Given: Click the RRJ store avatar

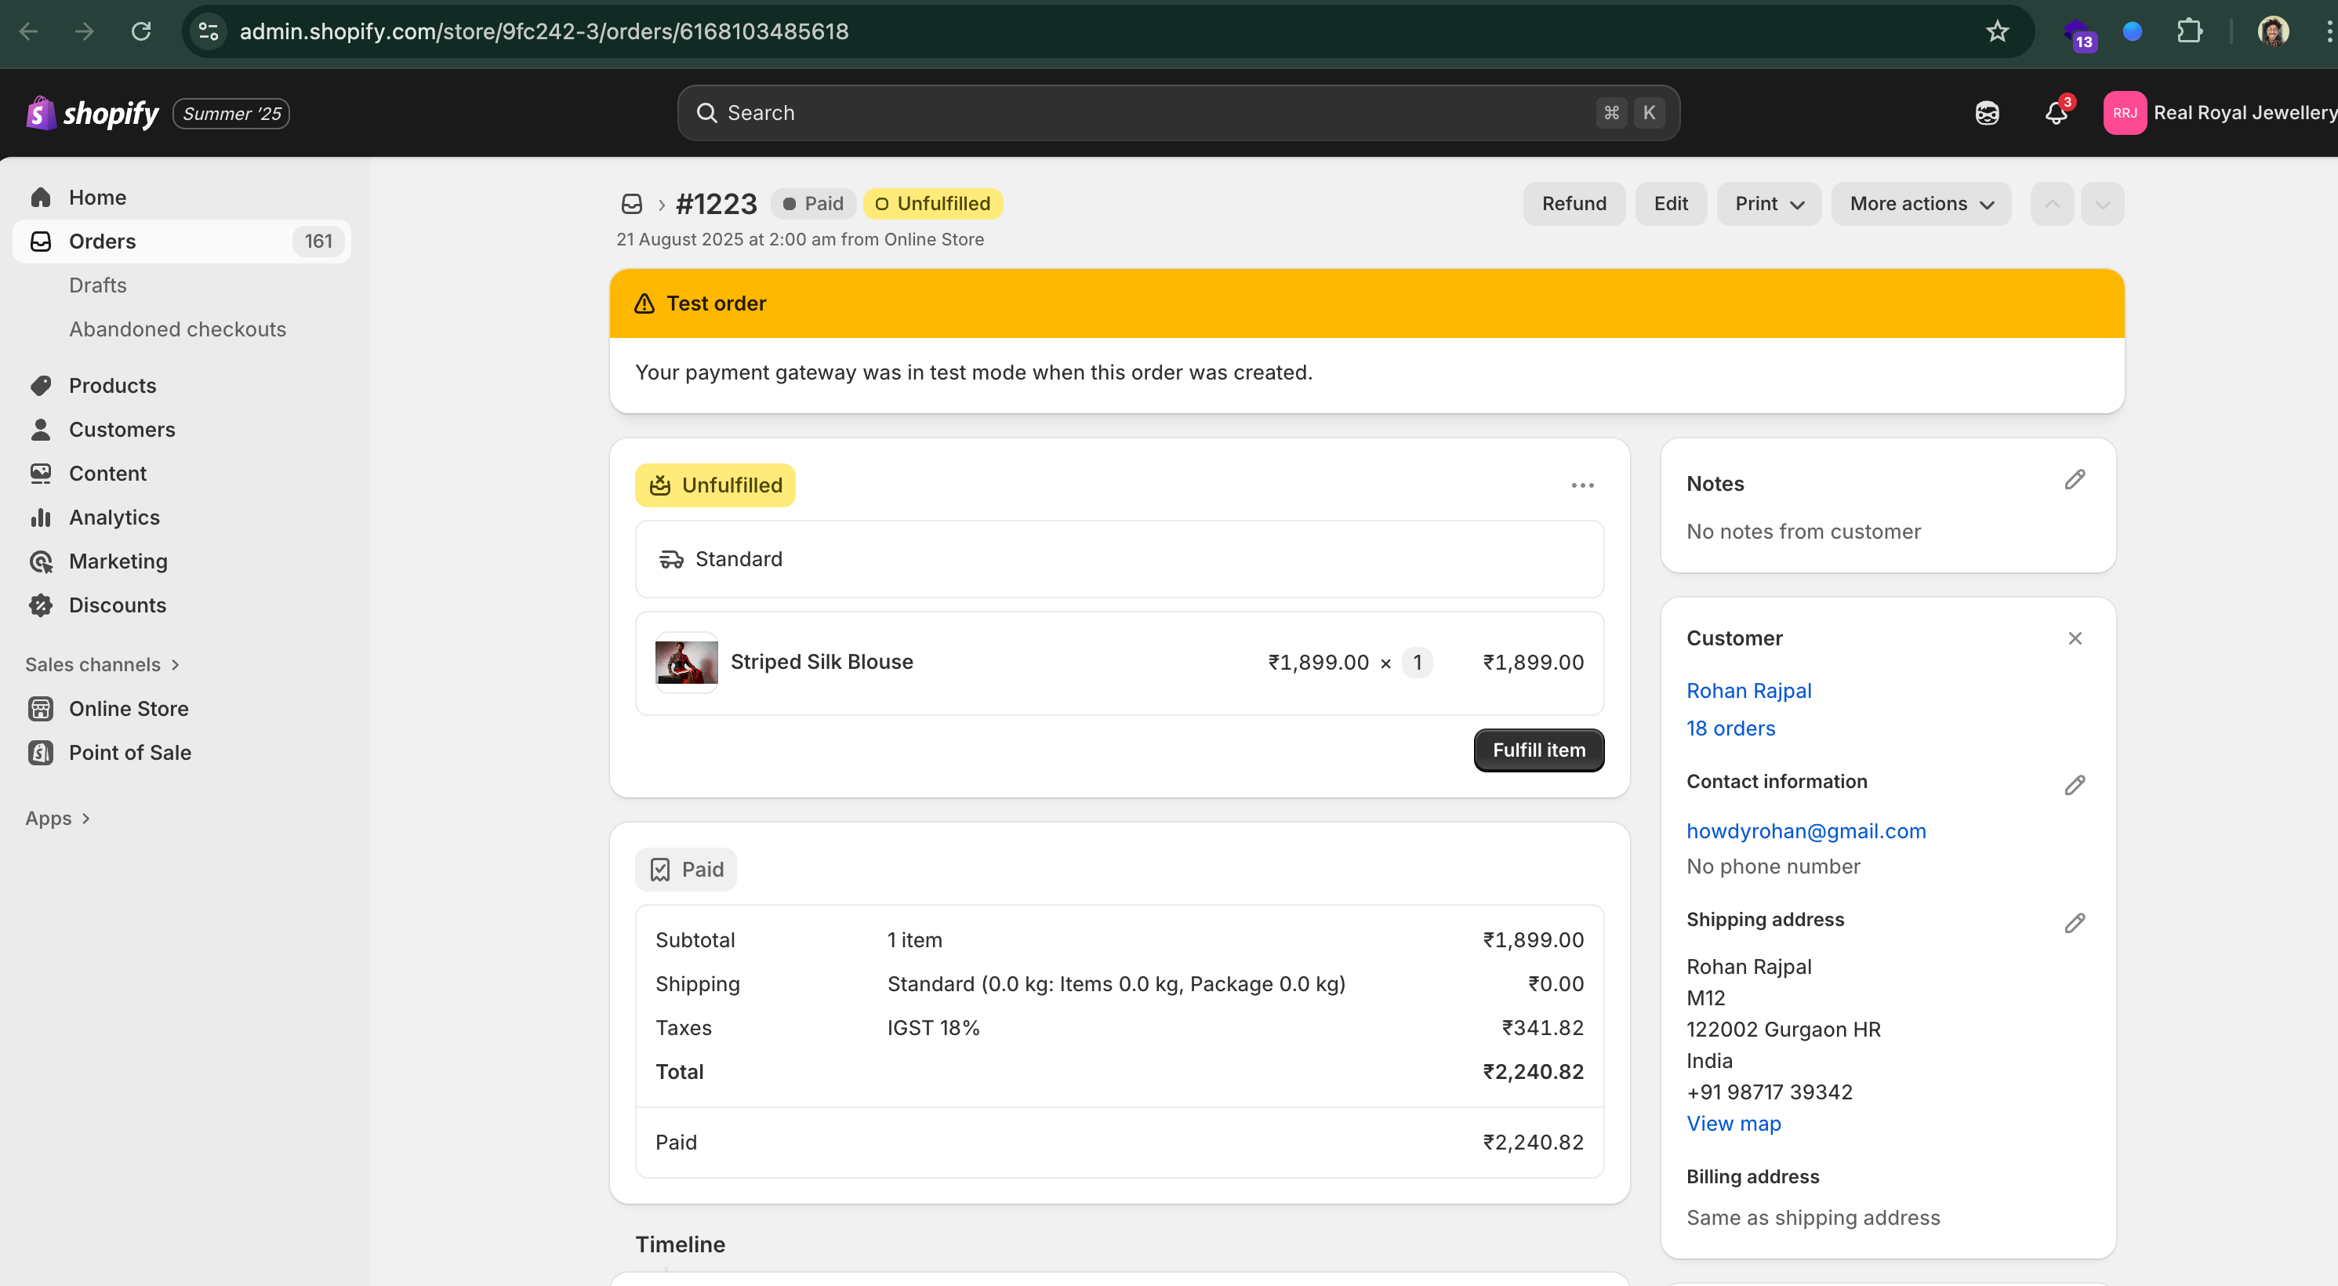Looking at the screenshot, I should (2125, 114).
